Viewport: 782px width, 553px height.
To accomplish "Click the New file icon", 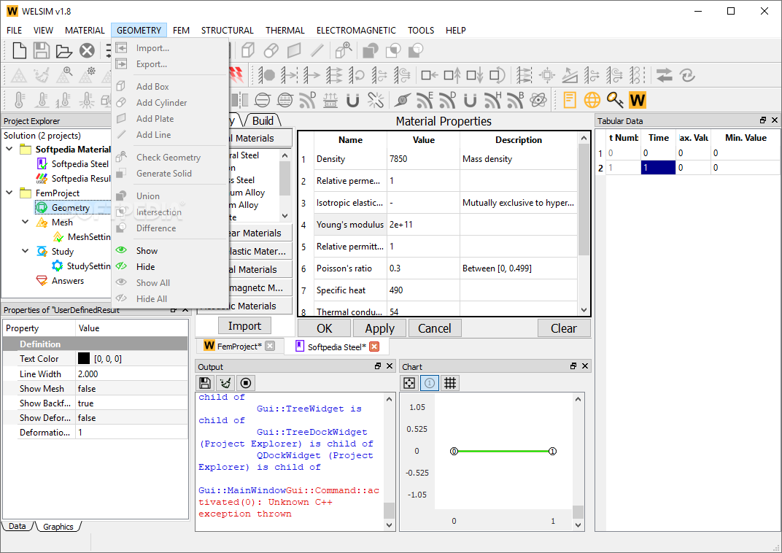I will click(x=19, y=50).
